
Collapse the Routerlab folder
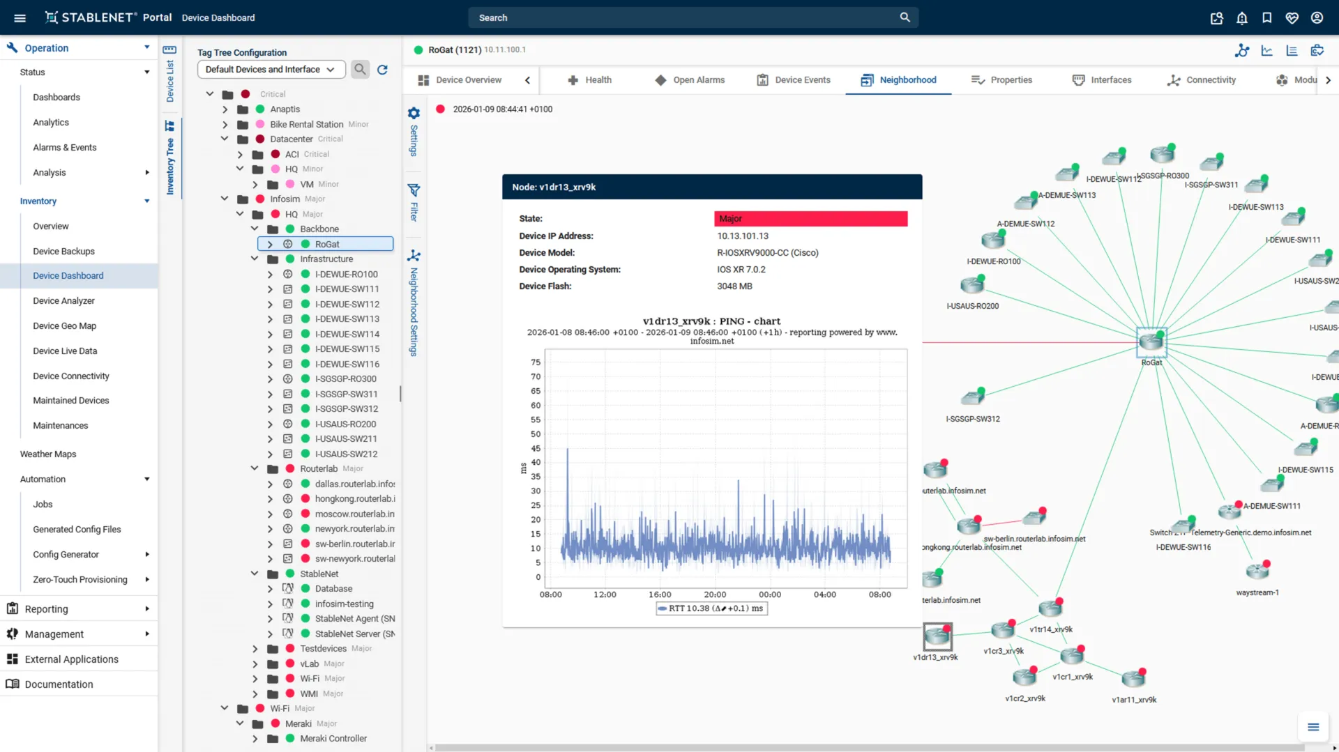tap(255, 468)
